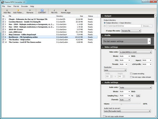Open the FPS dropdown

pyautogui.click(x=125, y=60)
